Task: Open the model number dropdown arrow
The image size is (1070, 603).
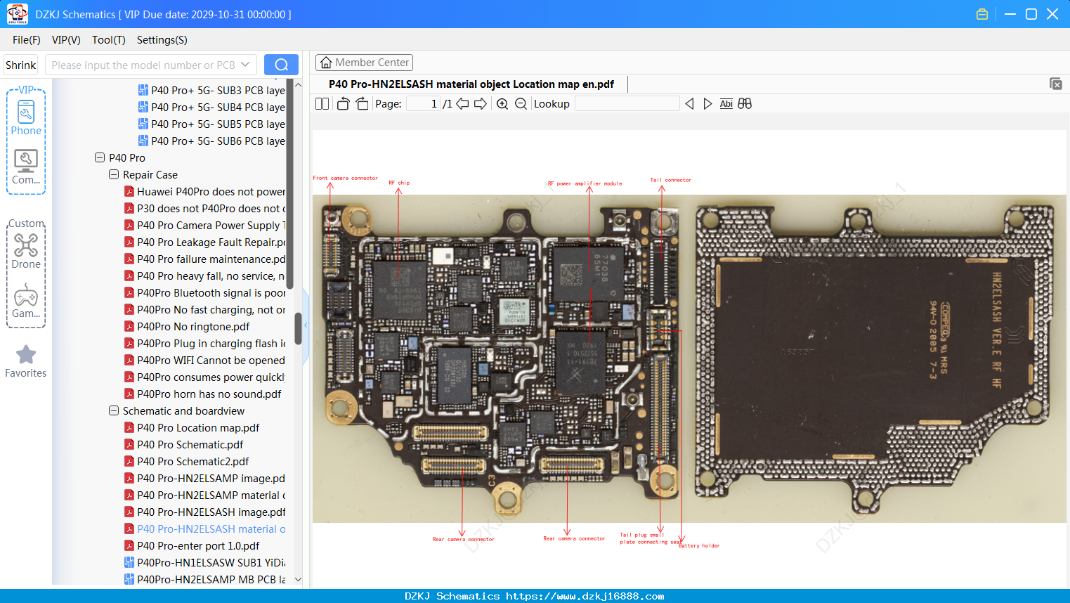Action: [x=245, y=65]
